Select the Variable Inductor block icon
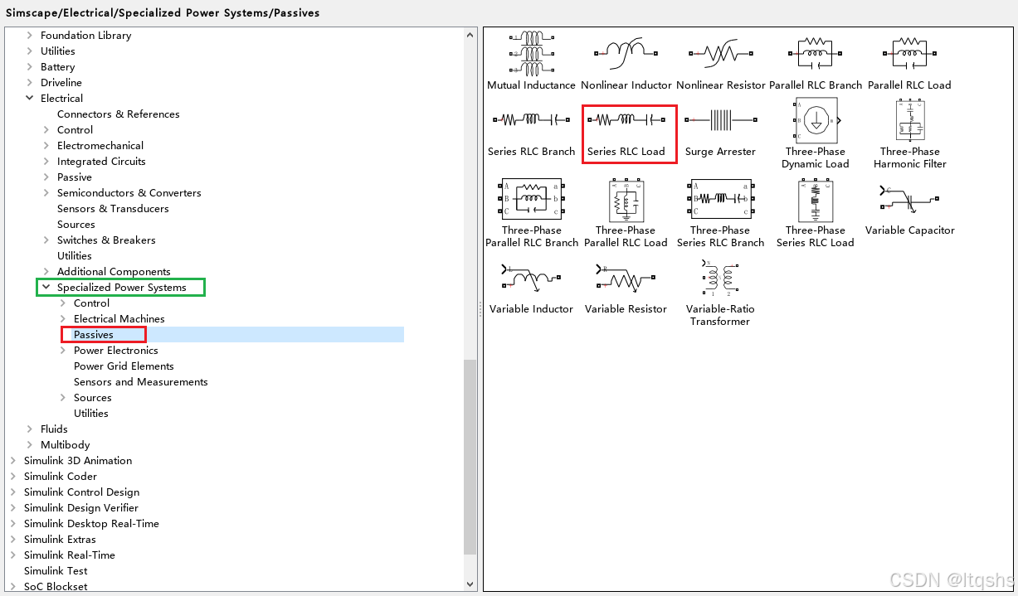This screenshot has width=1018, height=596. (x=531, y=278)
